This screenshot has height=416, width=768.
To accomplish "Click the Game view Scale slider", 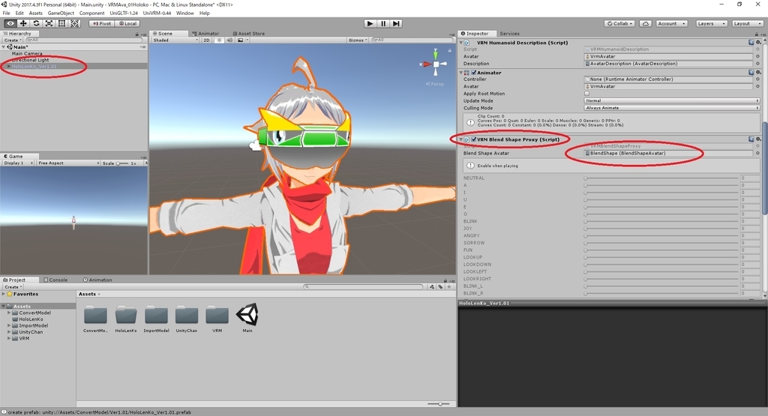I will [x=122, y=163].
